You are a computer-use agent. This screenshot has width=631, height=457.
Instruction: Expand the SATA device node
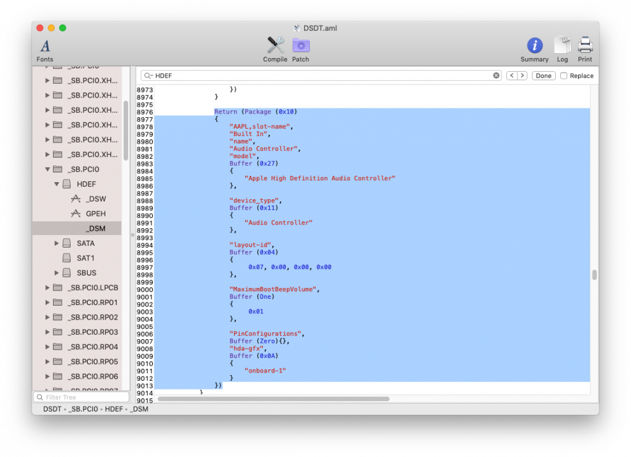click(57, 243)
